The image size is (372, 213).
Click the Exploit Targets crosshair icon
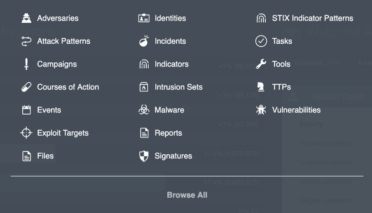pos(26,133)
